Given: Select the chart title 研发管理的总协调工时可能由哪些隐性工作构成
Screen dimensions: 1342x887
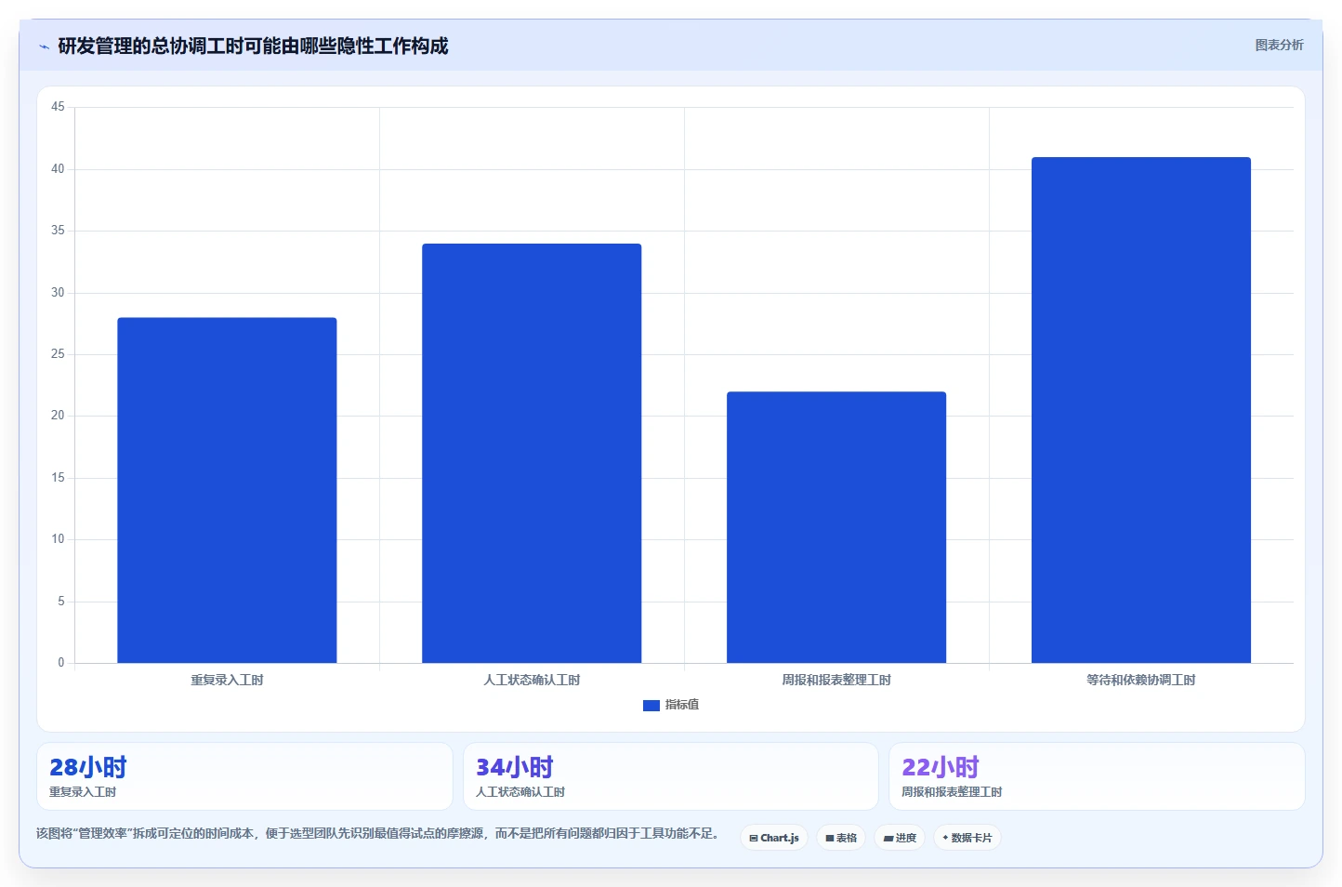Looking at the screenshot, I should [x=253, y=46].
